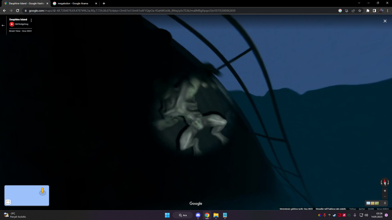This screenshot has width=392, height=220.
Task: Open File Explorer from taskbar
Action: coord(216,215)
